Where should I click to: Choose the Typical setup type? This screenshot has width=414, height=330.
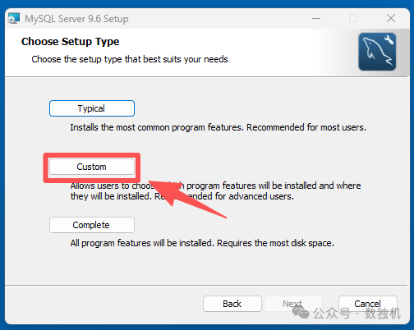pyautogui.click(x=92, y=108)
